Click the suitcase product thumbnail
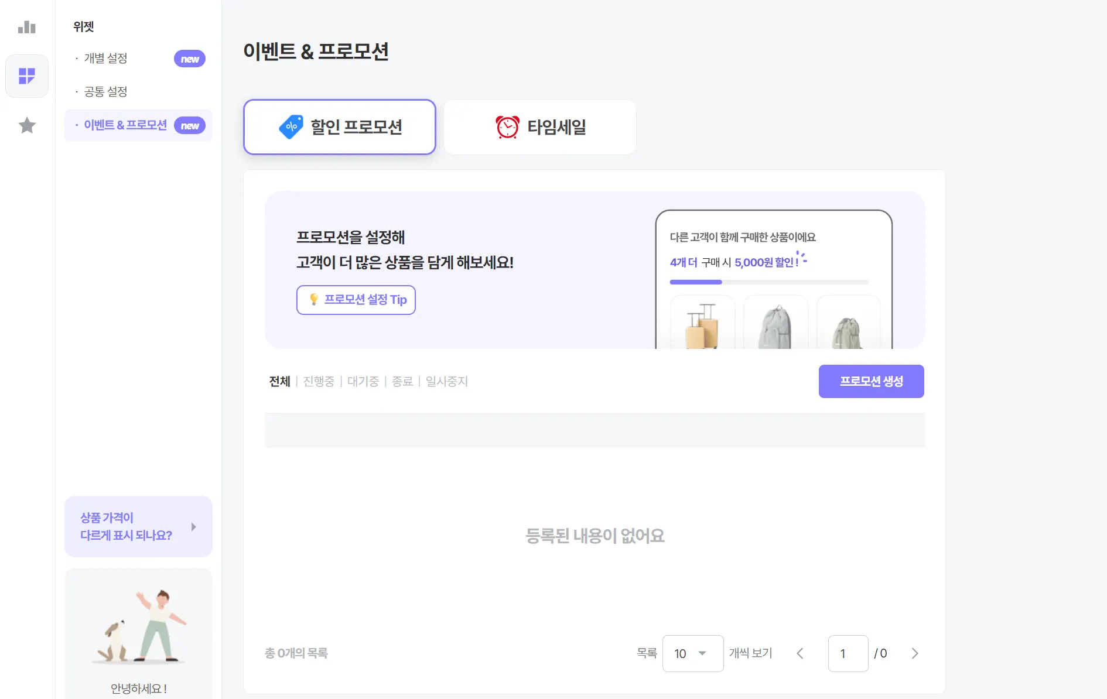 tap(702, 323)
